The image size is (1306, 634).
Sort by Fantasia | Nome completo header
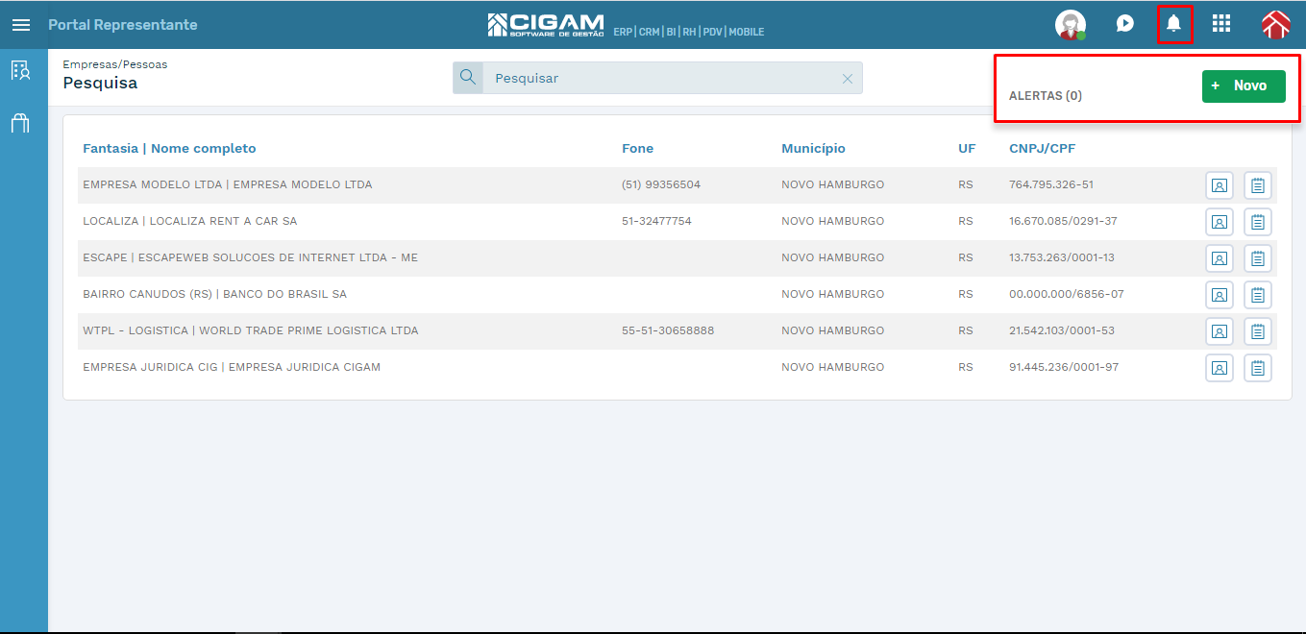169,148
